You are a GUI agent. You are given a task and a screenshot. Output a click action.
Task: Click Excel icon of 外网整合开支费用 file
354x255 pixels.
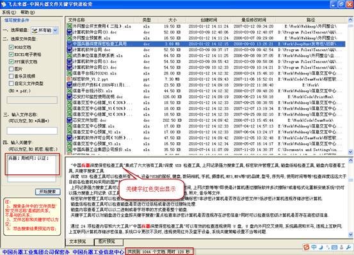69,26
